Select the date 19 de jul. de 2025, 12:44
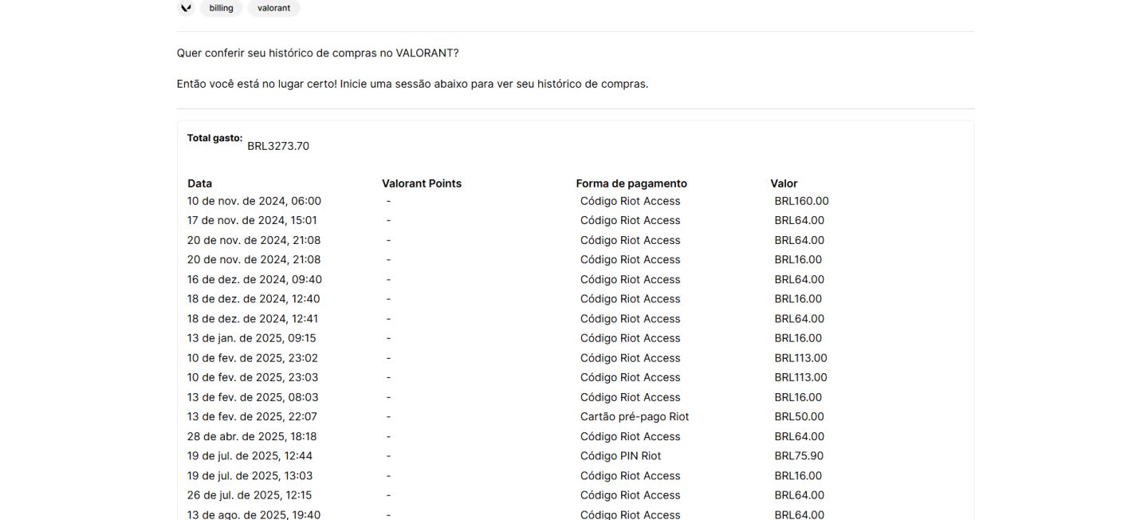The image size is (1148, 520). pyautogui.click(x=250, y=456)
